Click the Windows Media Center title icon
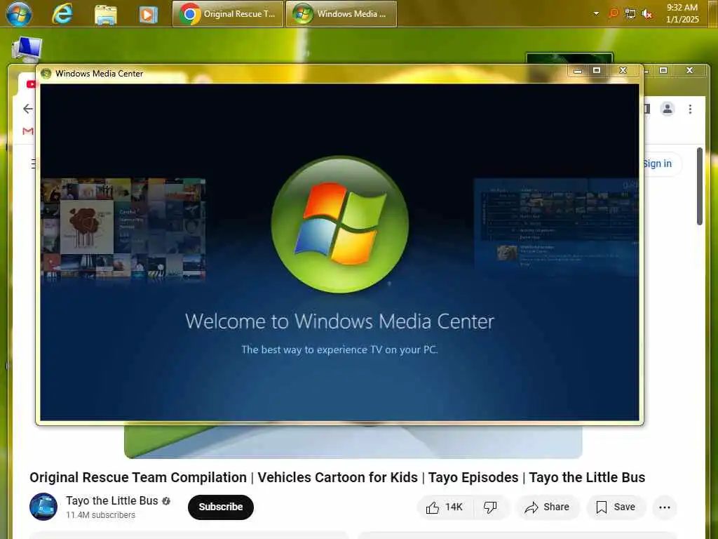 point(46,73)
